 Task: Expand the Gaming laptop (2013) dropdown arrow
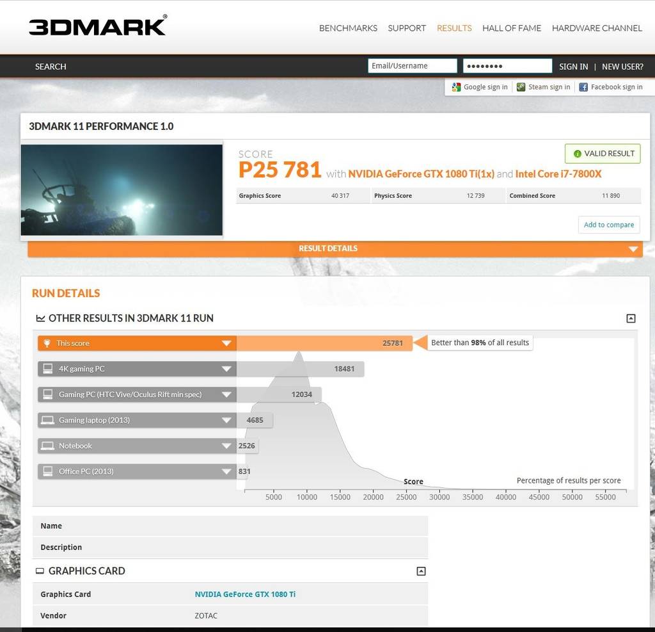[x=226, y=420]
